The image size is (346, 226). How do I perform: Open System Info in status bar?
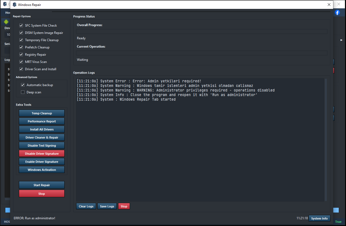click(319, 218)
